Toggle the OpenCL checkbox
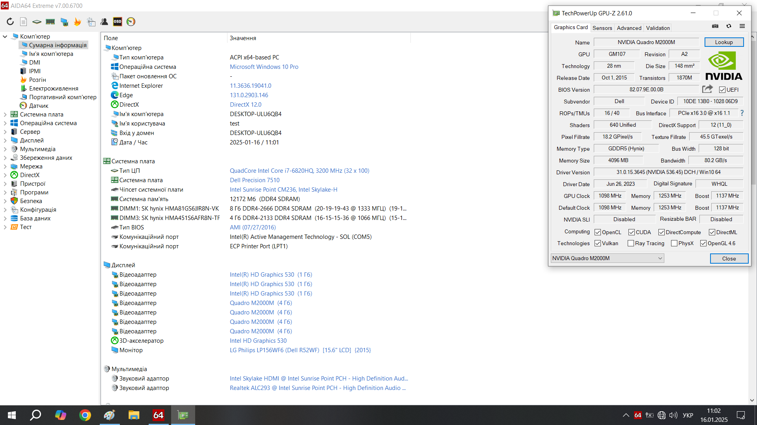Screen dimensions: 757x425 tap(598, 232)
